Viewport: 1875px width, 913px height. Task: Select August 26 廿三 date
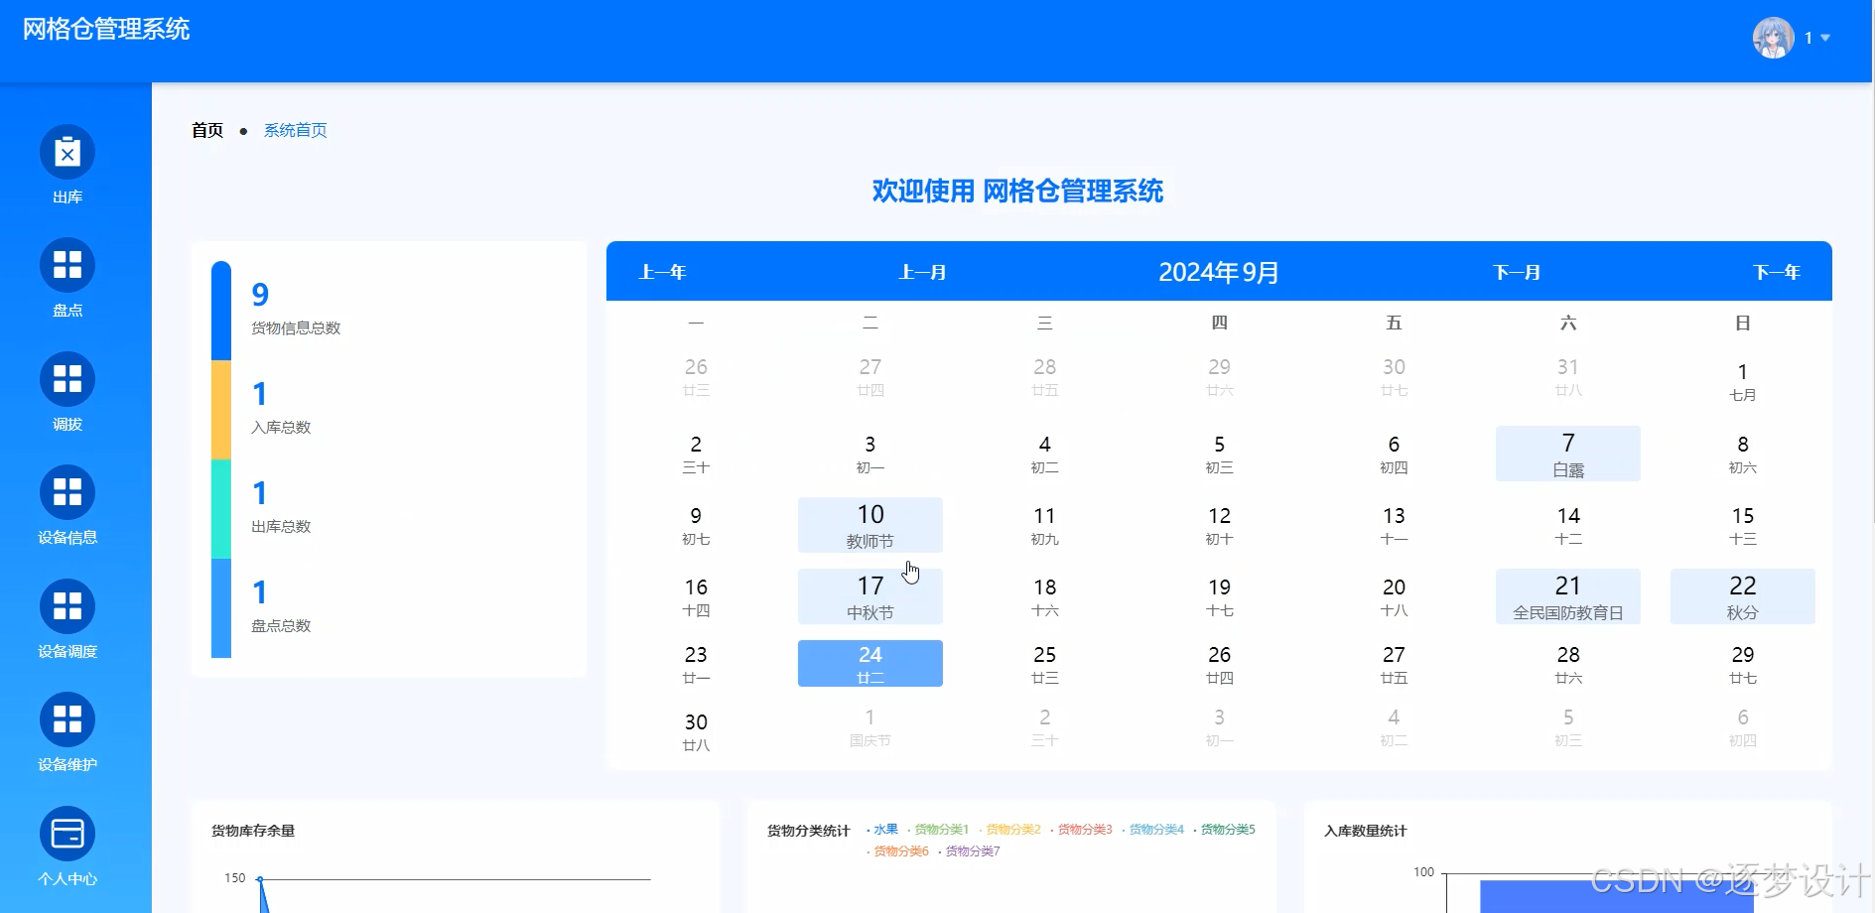tap(696, 377)
